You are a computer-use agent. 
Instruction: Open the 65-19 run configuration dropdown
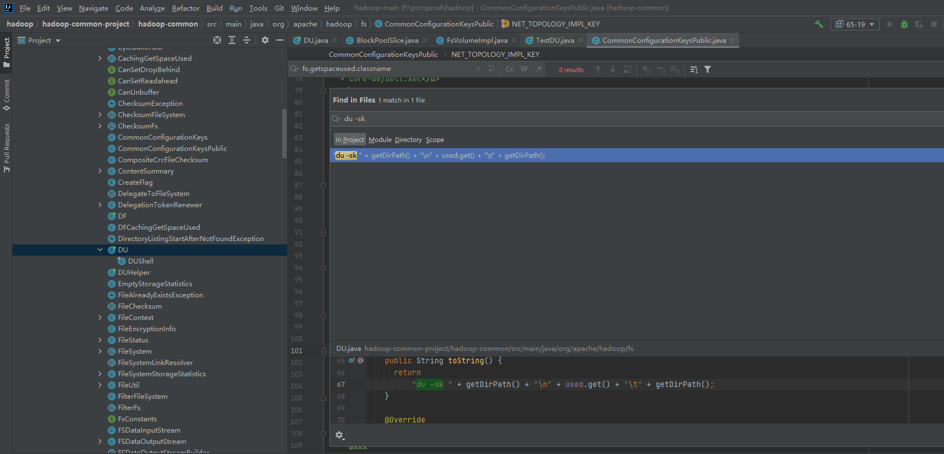click(855, 24)
